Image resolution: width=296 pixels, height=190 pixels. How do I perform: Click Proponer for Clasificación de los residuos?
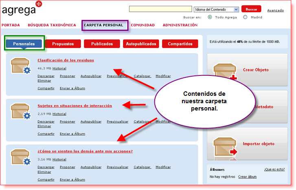pos(68,76)
